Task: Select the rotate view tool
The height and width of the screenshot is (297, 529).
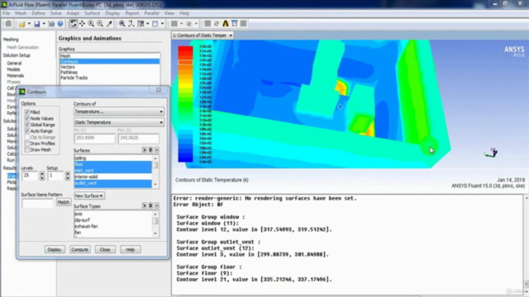Action: [x=74, y=24]
